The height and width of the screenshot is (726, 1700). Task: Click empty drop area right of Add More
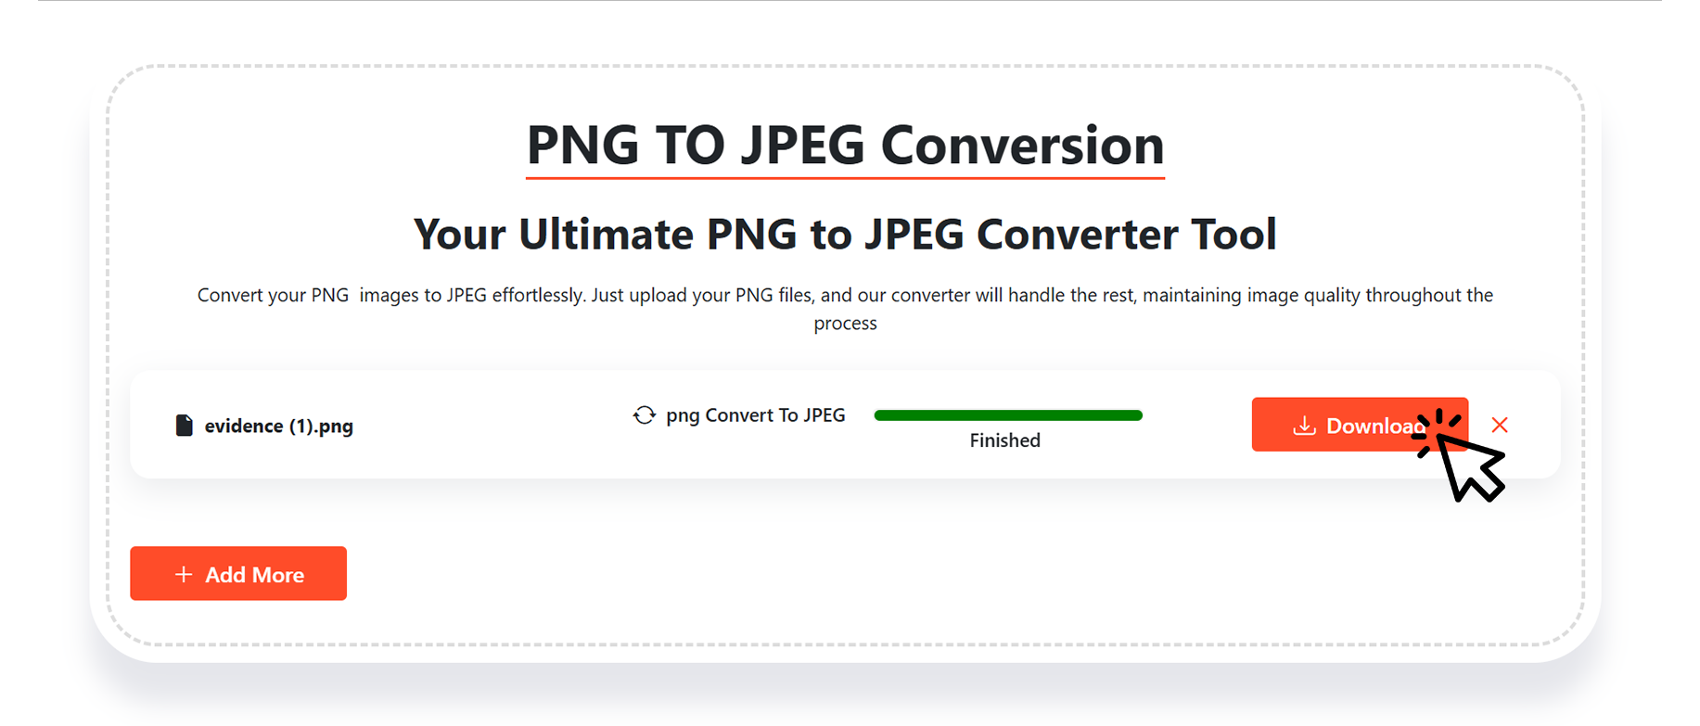pos(927,573)
